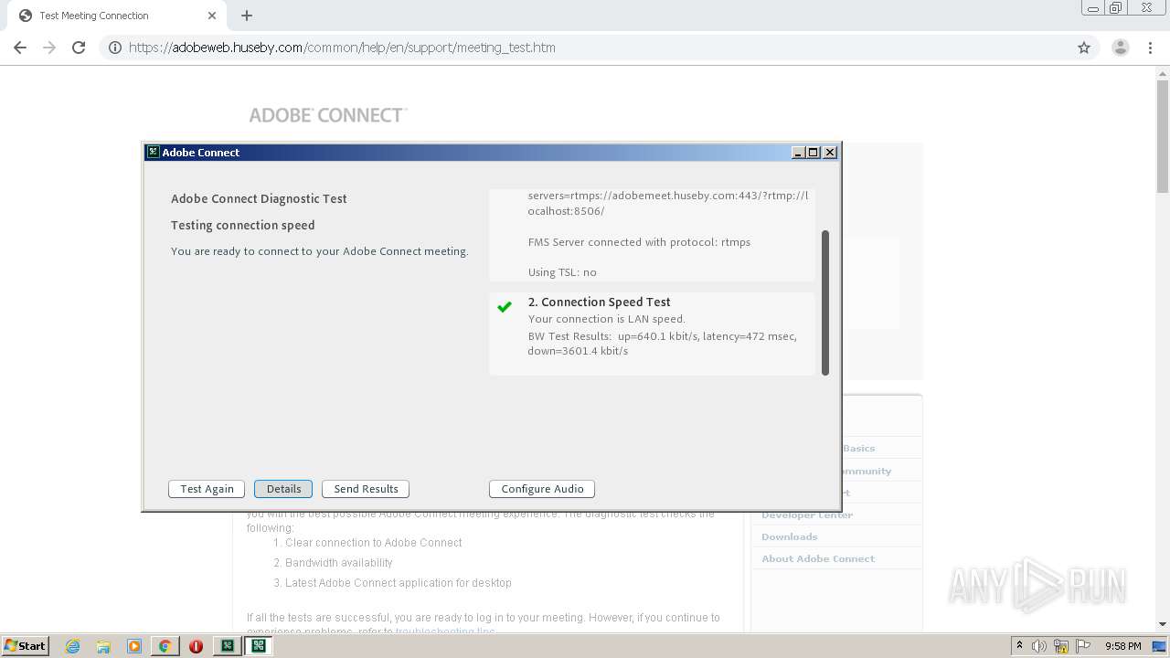
Task: Close the Adobe Connect dialog
Action: coord(830,153)
